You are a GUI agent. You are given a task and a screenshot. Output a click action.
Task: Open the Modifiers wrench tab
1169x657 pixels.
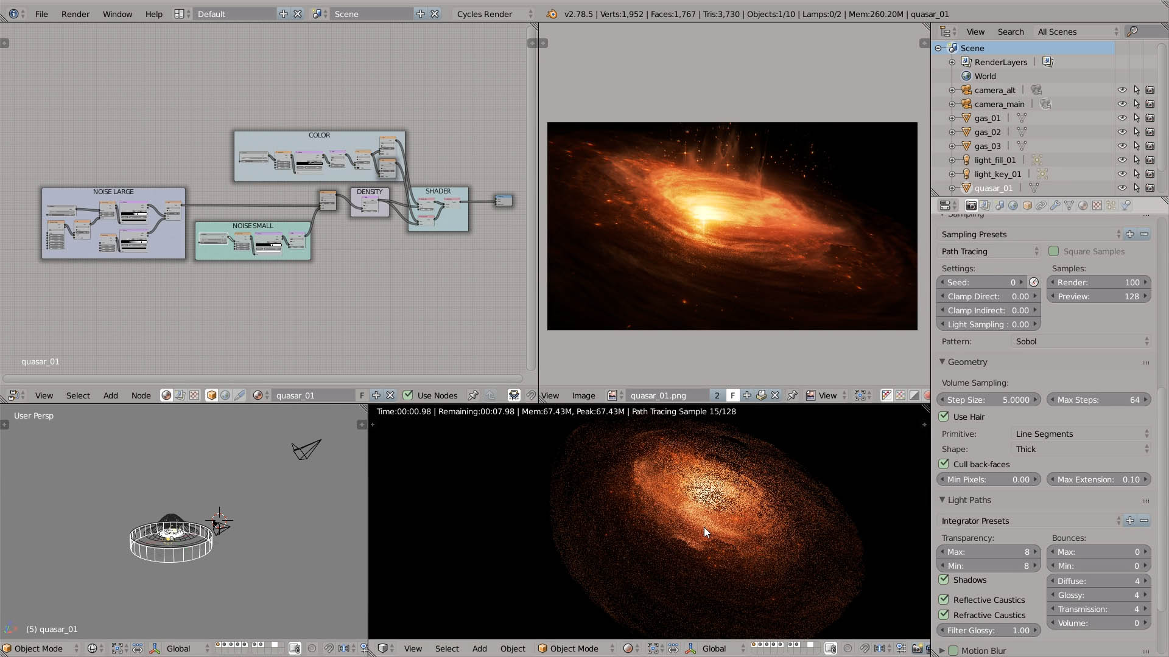[1055, 206]
